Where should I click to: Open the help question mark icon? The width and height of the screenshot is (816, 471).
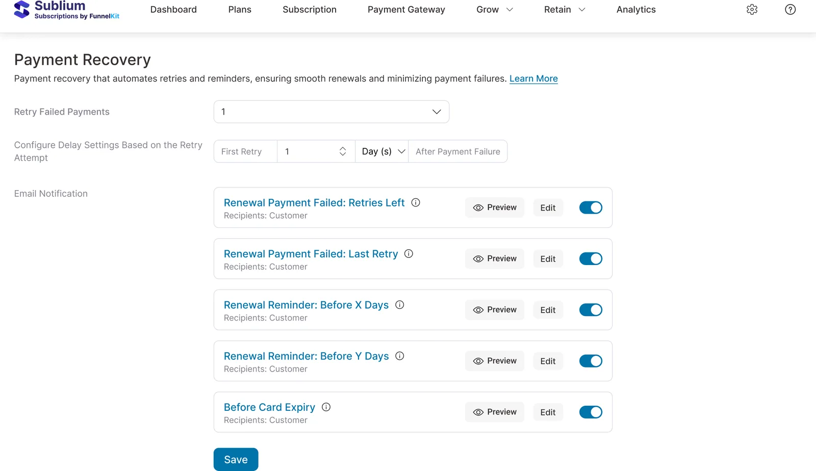point(790,10)
